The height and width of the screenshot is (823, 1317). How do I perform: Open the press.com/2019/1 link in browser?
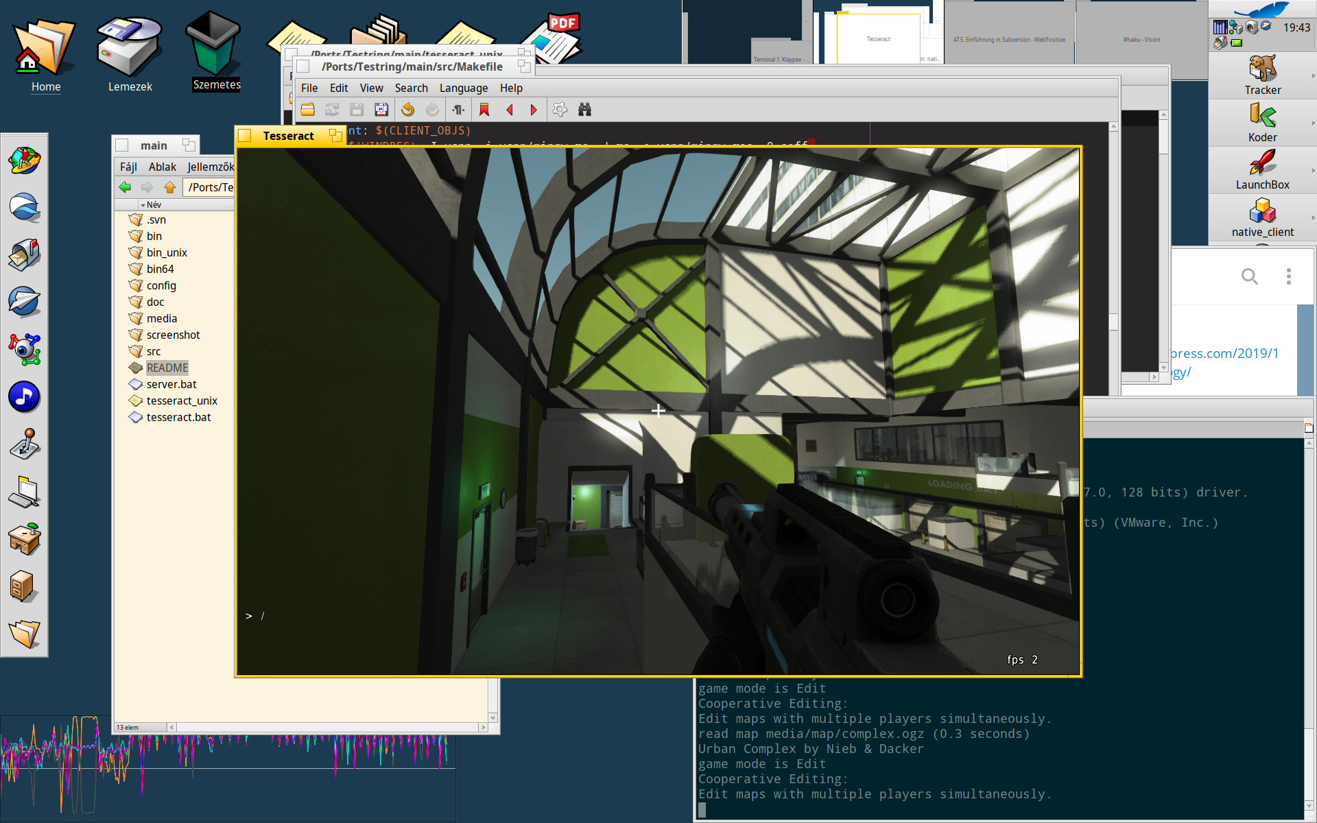1224,353
